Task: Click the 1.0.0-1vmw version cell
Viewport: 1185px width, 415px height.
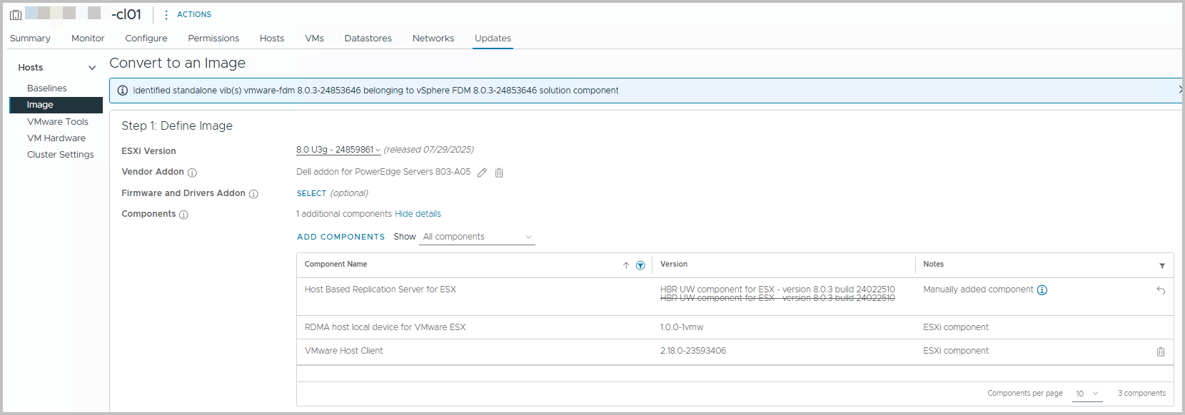Action: coord(682,327)
